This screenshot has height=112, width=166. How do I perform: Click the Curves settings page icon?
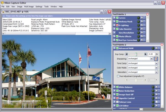point(142,17)
